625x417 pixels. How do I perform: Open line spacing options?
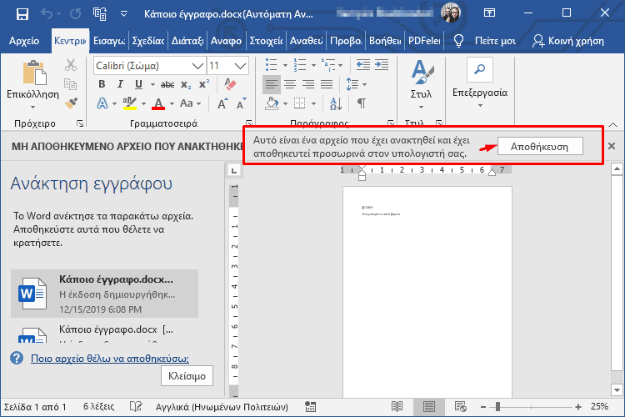[x=356, y=84]
